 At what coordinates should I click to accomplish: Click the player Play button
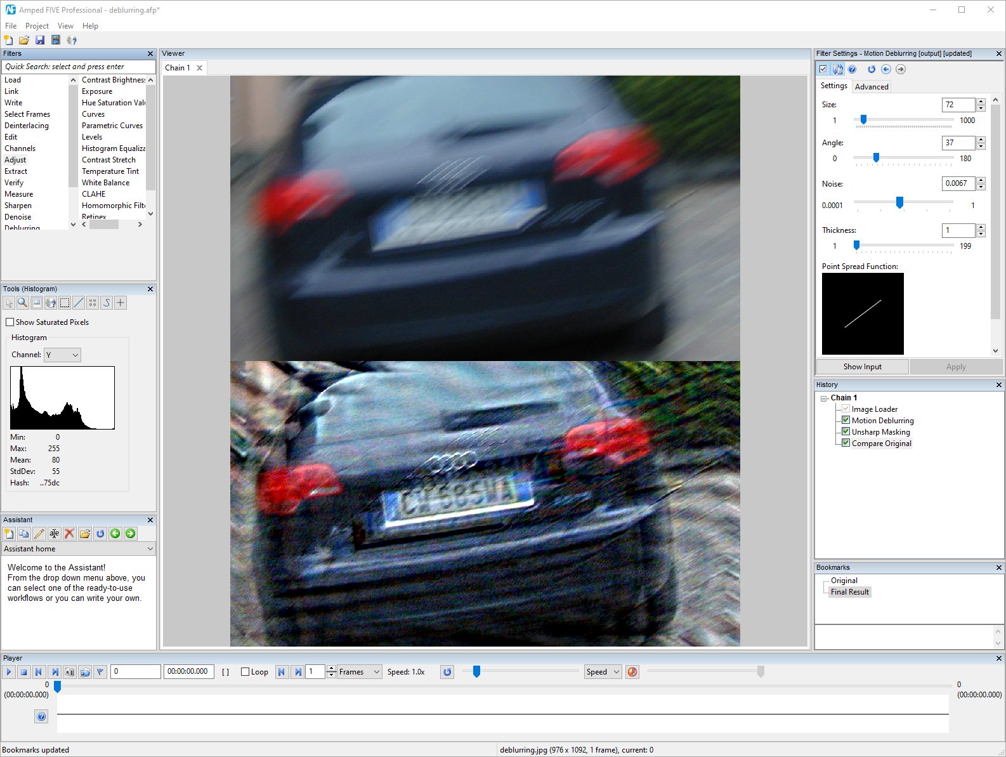pyautogui.click(x=9, y=672)
